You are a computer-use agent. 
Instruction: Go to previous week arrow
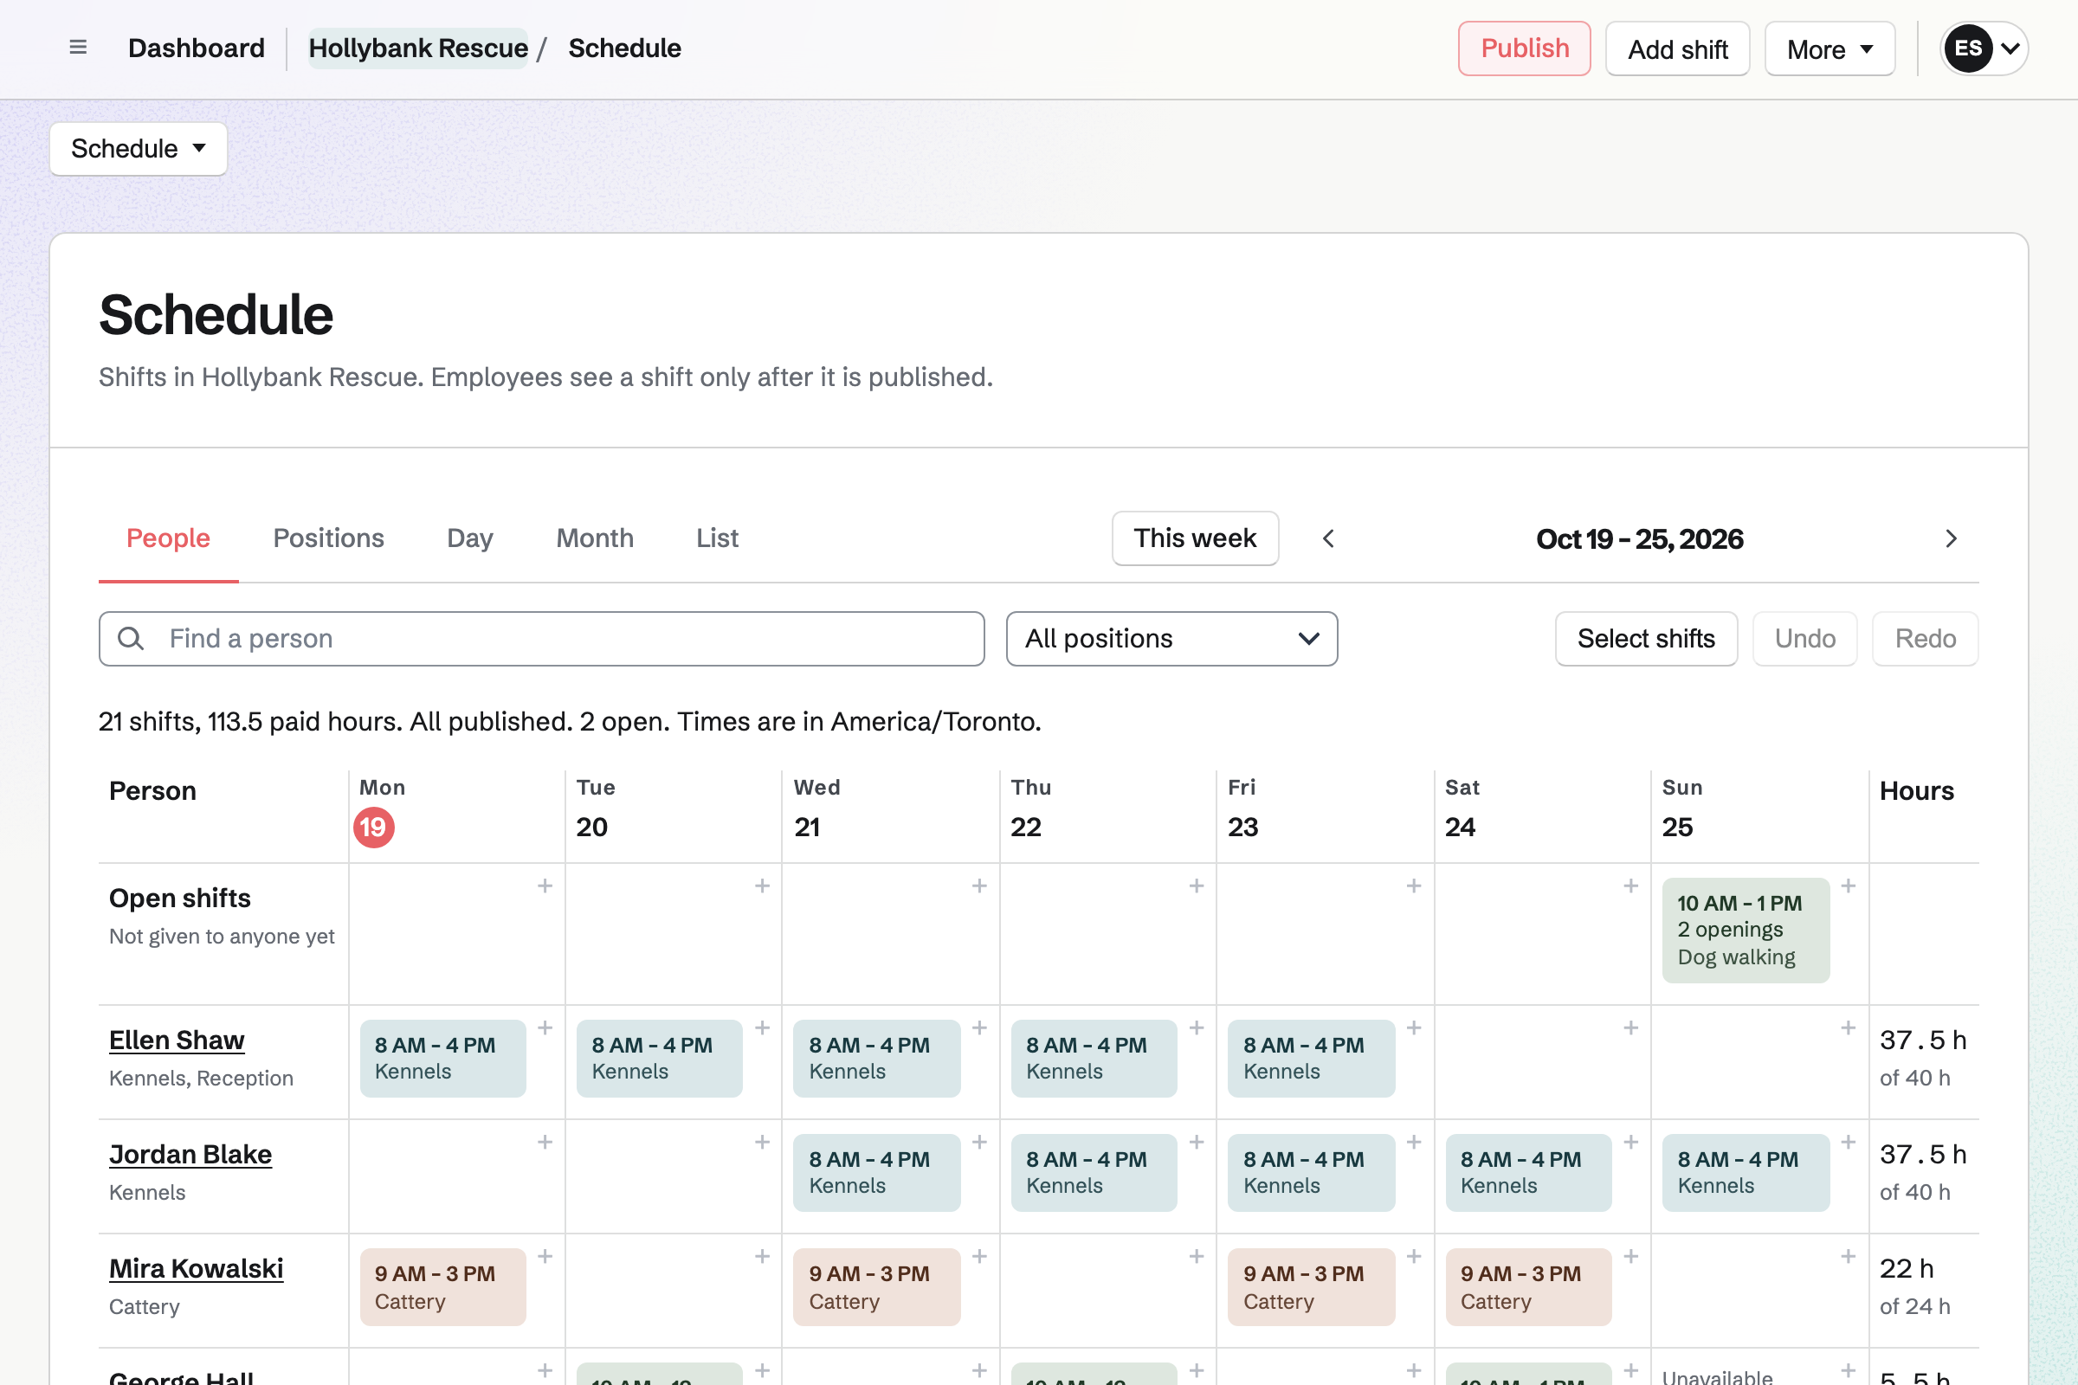point(1328,538)
